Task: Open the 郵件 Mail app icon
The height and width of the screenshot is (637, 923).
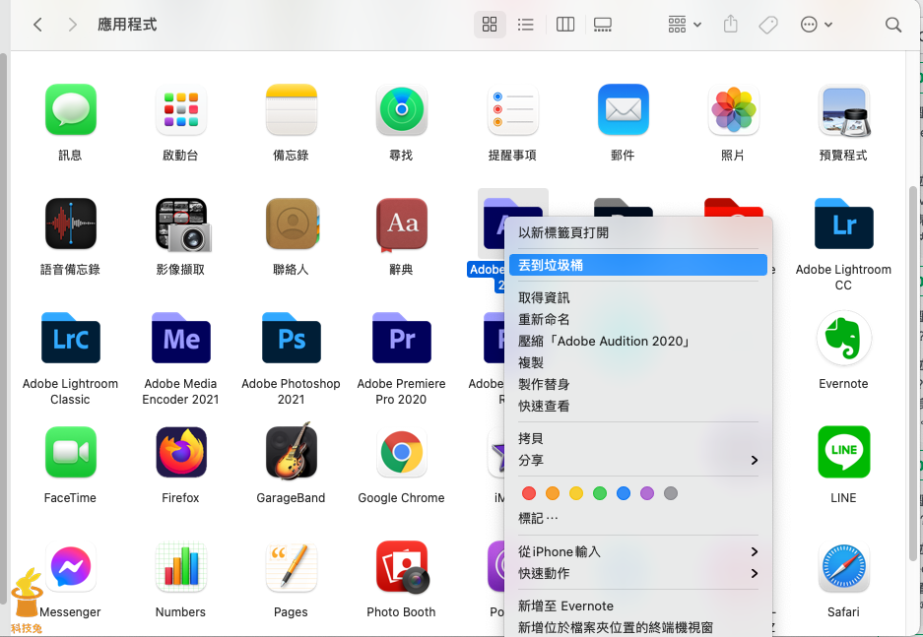Action: [x=623, y=109]
